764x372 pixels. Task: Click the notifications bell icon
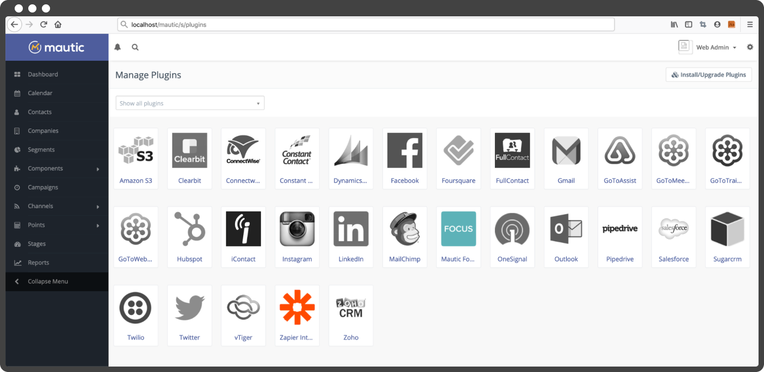click(x=117, y=47)
